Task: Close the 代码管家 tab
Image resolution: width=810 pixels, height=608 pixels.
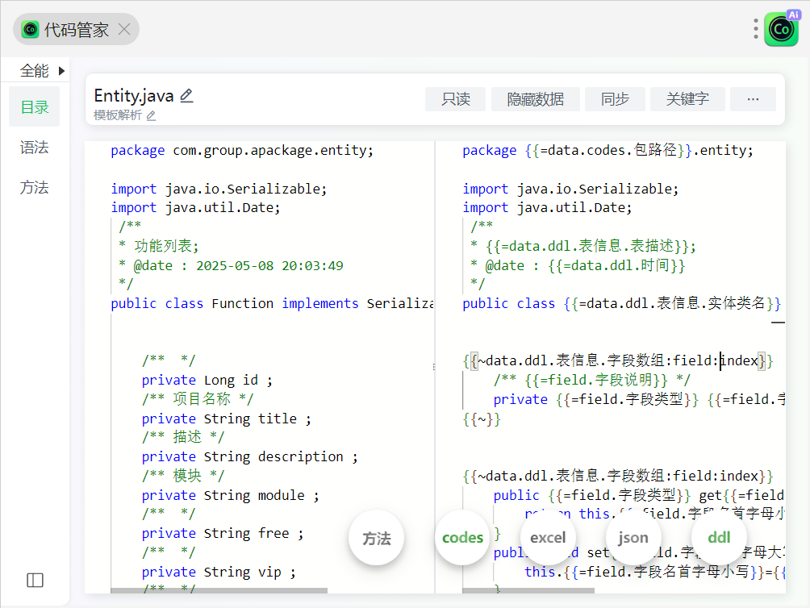Action: pos(124,29)
